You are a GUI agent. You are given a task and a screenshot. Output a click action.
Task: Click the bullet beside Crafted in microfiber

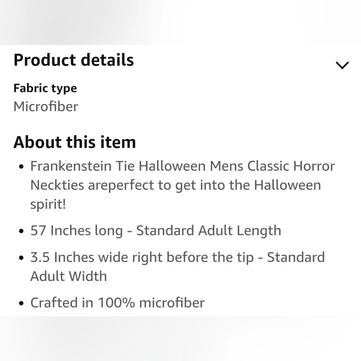click(21, 303)
